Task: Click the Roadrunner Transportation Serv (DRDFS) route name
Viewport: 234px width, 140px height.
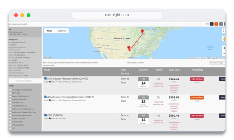Action: 71,97
